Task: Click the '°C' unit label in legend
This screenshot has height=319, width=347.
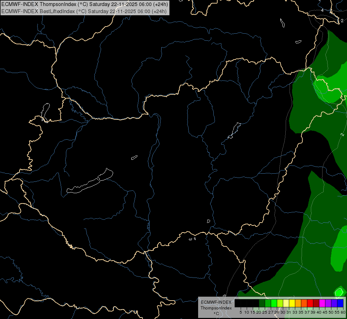Action: coord(216,314)
